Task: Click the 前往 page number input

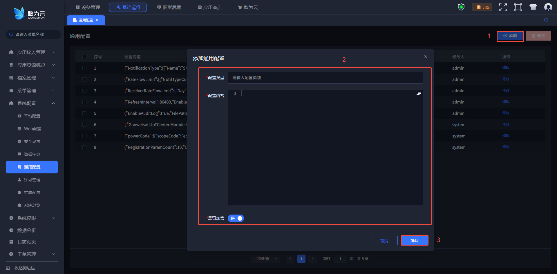Action: coord(340,259)
